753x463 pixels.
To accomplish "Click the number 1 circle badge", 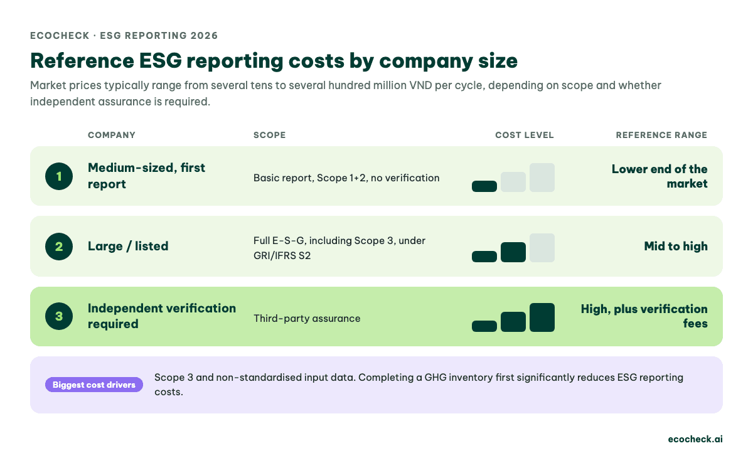I will [x=59, y=176].
